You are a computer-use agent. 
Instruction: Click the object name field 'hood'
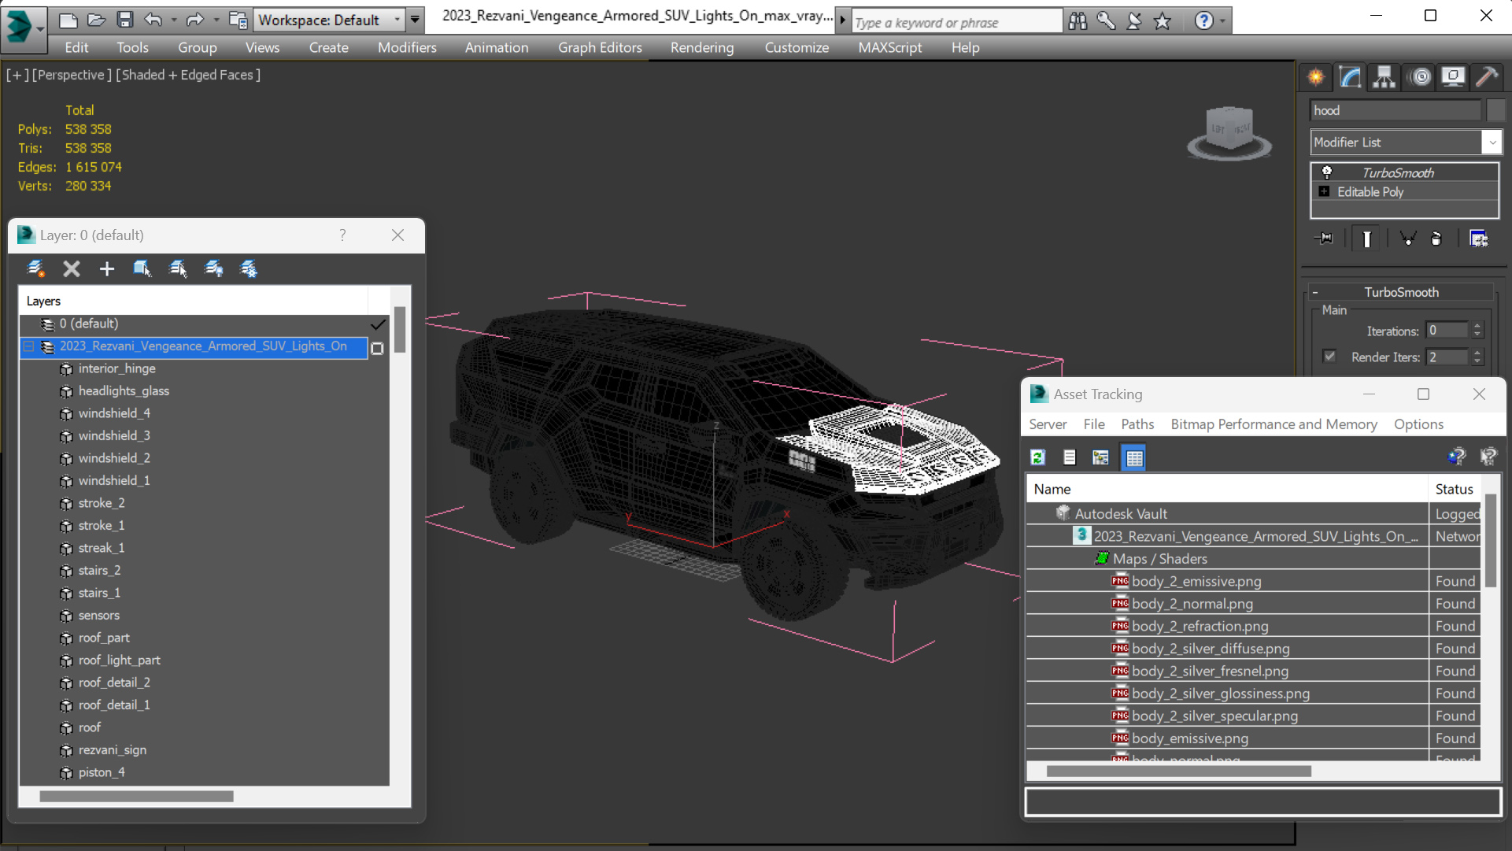coord(1396,110)
